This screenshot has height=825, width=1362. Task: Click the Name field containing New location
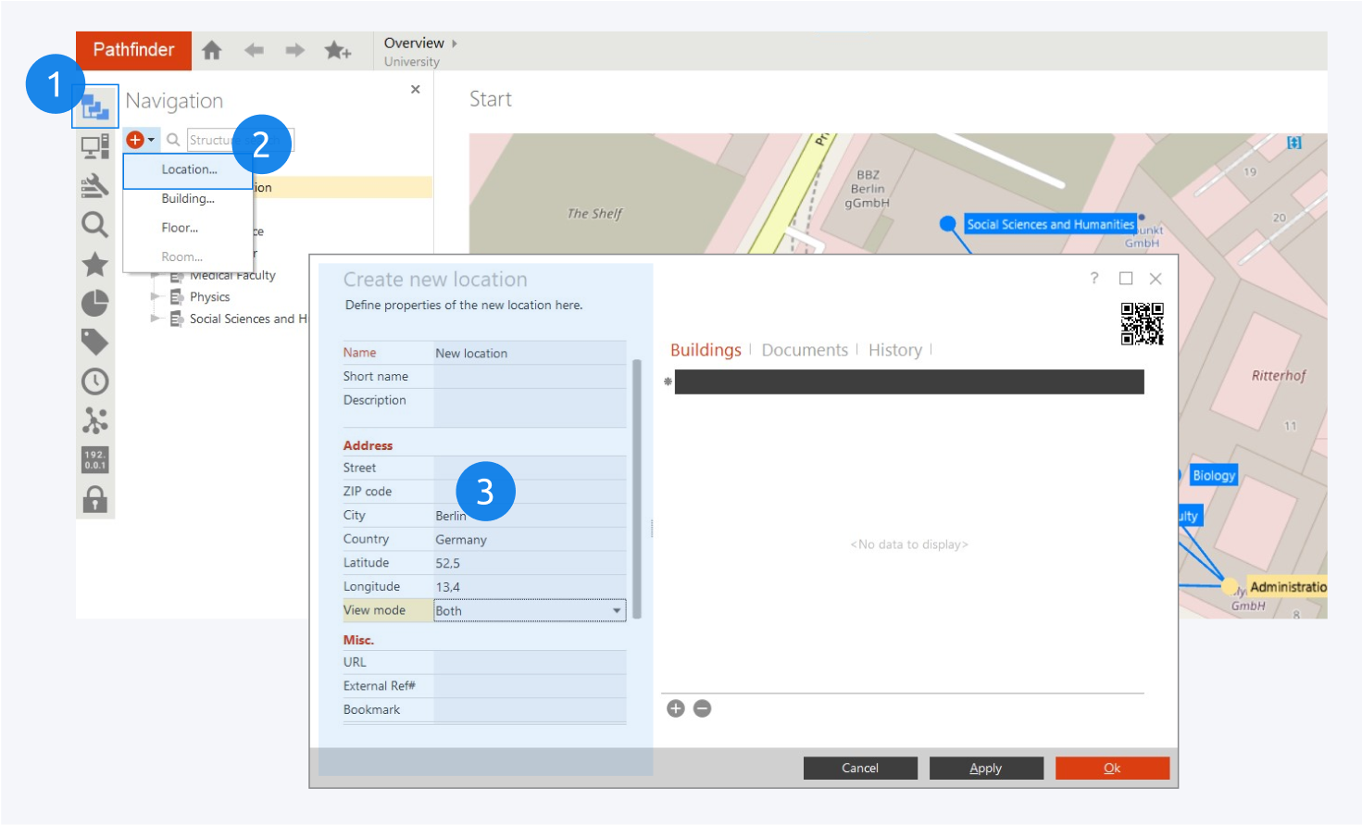529,353
